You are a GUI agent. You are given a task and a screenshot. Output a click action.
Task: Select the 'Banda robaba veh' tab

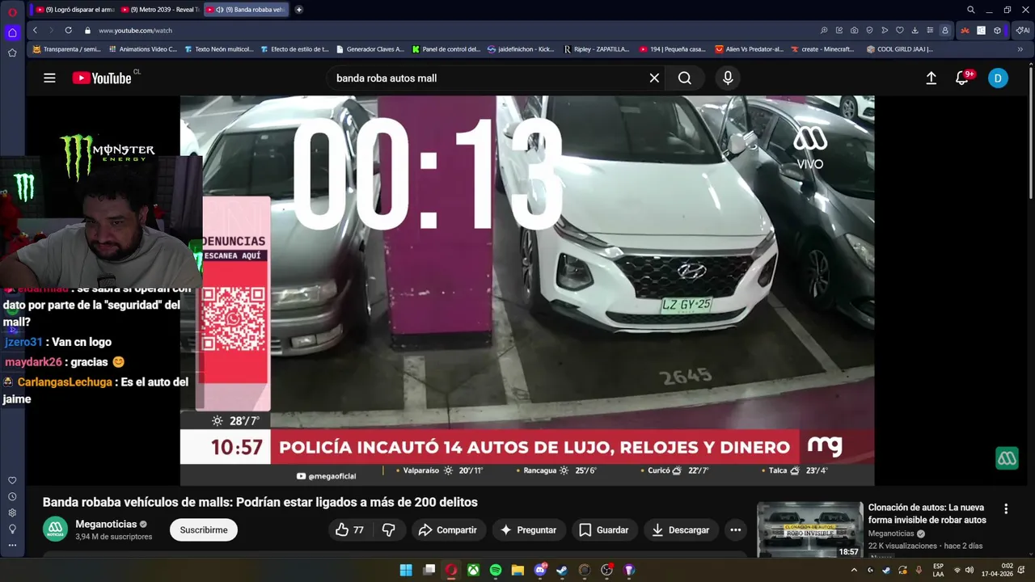point(245,10)
